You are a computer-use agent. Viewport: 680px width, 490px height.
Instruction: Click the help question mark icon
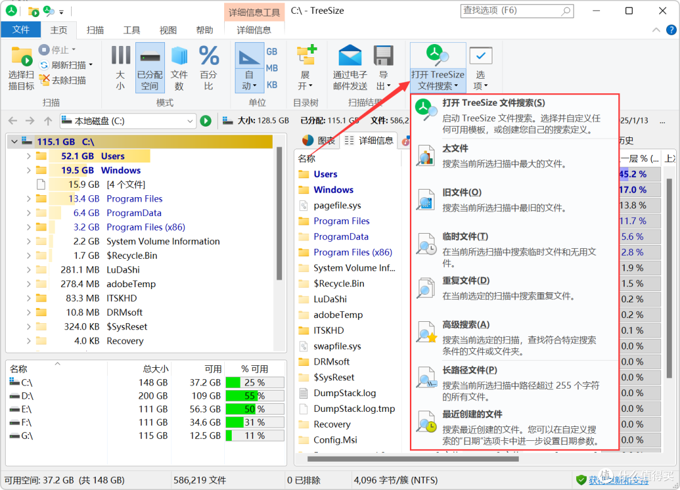click(x=671, y=30)
